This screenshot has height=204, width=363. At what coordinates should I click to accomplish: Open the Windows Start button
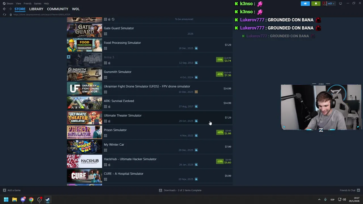click(x=6, y=199)
